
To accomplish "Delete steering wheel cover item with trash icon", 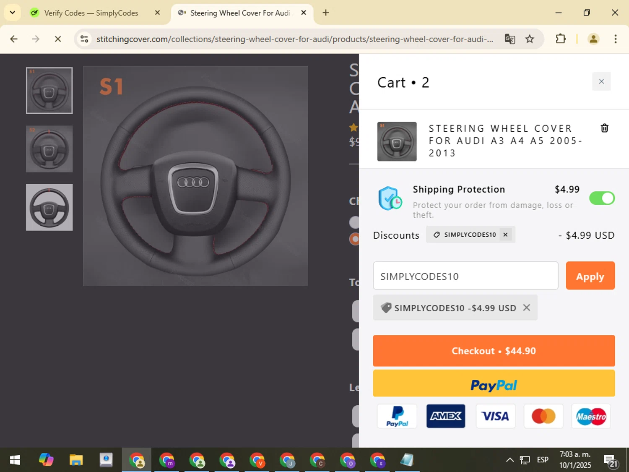I will [604, 128].
